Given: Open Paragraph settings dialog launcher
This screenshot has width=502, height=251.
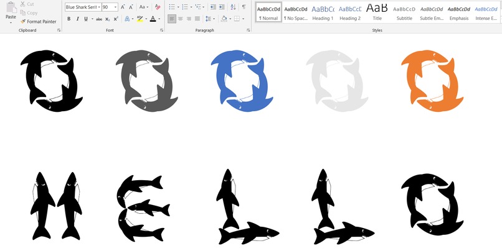Looking at the screenshot, I should (x=249, y=30).
